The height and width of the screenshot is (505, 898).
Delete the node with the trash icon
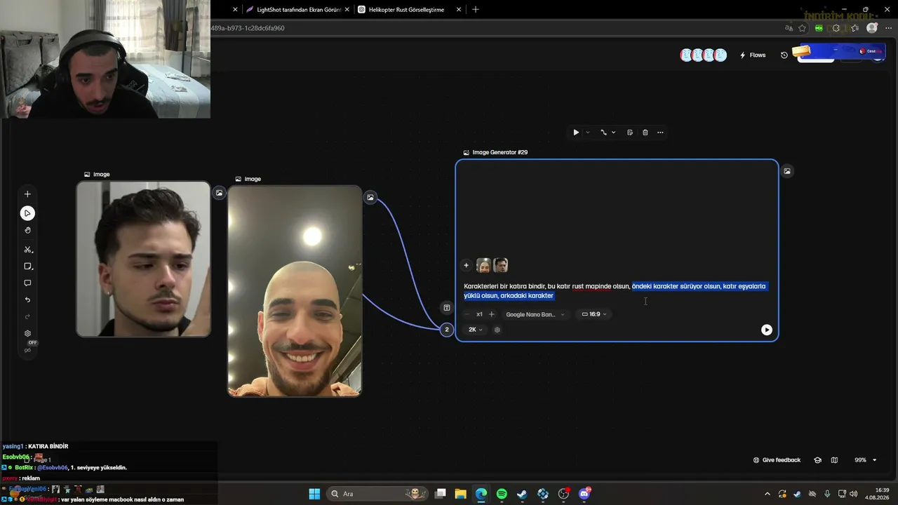point(645,133)
